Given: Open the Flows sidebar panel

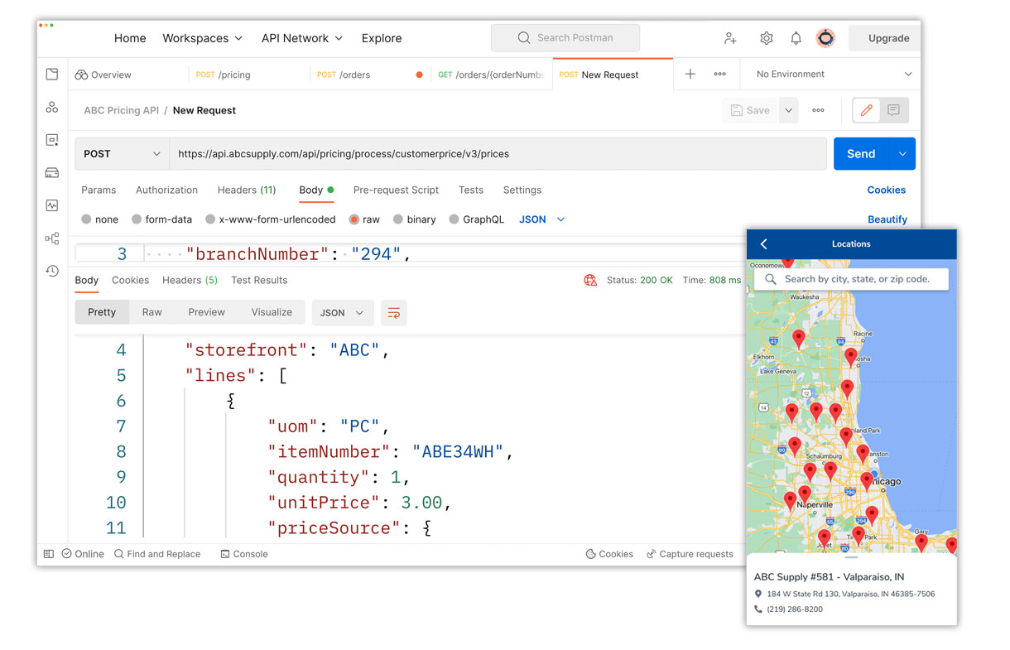Looking at the screenshot, I should click(51, 238).
